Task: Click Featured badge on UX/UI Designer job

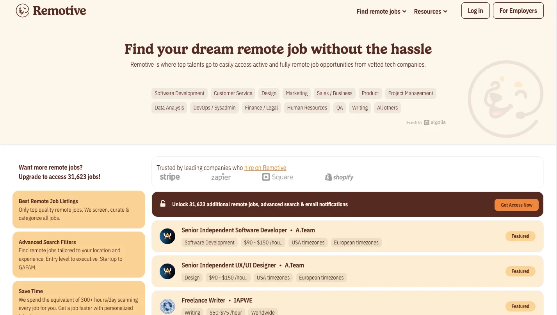Action: coord(520,271)
